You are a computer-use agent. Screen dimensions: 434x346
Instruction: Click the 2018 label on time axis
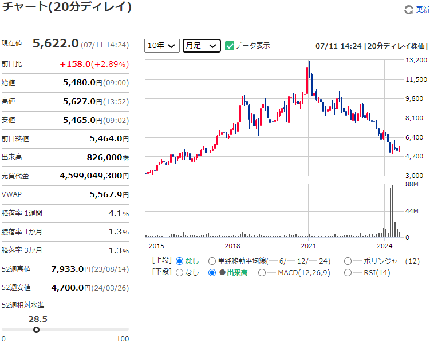[232, 246]
